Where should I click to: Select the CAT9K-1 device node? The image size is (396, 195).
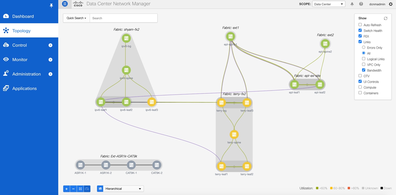click(131, 165)
